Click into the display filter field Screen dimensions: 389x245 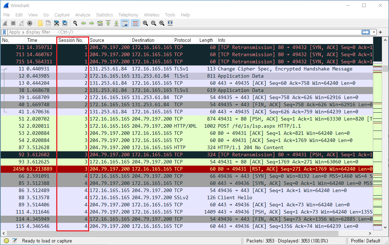point(184,32)
